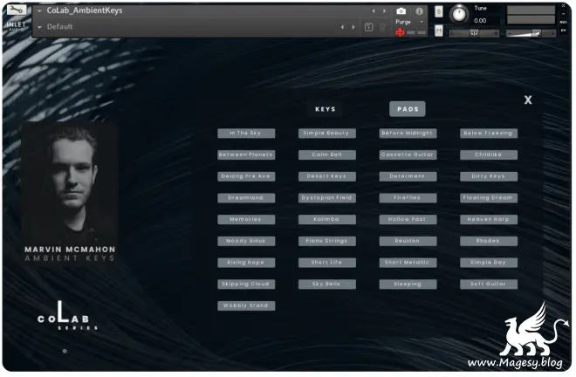Pick the Desert Keys preset
This screenshot has height=377, width=576.
326,176
